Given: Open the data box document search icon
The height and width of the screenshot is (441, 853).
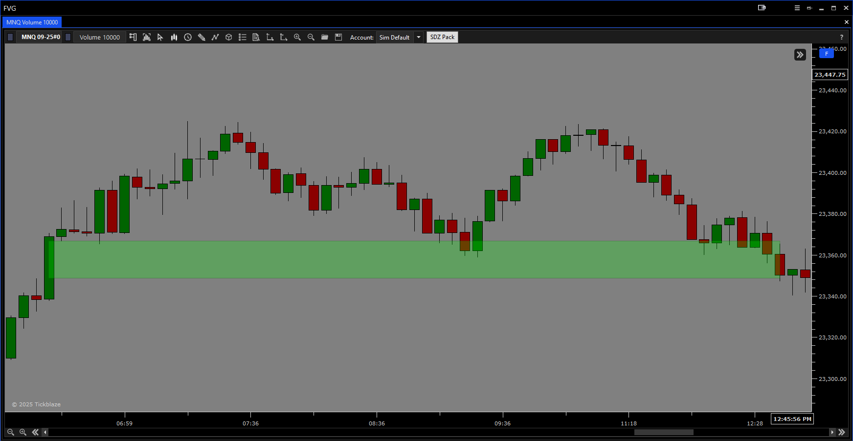Looking at the screenshot, I should (256, 37).
